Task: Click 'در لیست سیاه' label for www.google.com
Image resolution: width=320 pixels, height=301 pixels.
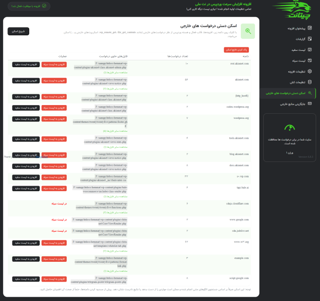Action: [x=59, y=220]
